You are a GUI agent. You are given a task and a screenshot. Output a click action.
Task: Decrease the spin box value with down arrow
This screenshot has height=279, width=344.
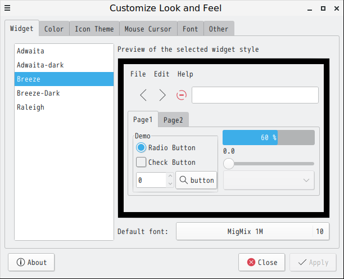tap(170, 184)
